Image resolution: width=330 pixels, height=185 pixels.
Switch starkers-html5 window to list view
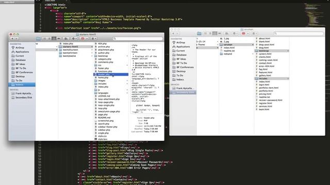(x=49, y=39)
